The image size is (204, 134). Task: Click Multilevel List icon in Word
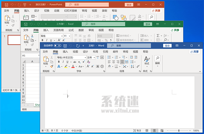tap(123, 57)
